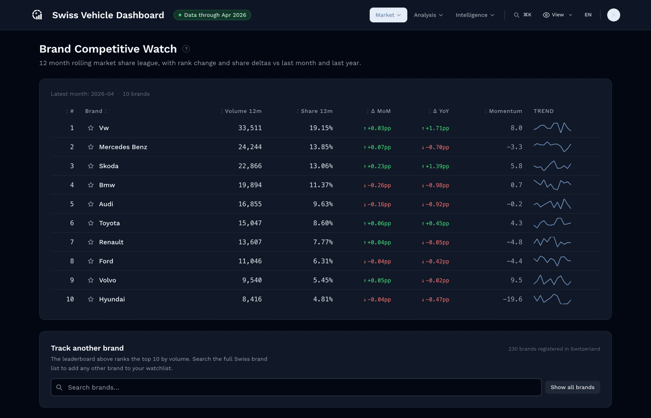The height and width of the screenshot is (418, 651).
Task: Favorite the Mercedes Benz star
Action: click(91, 147)
